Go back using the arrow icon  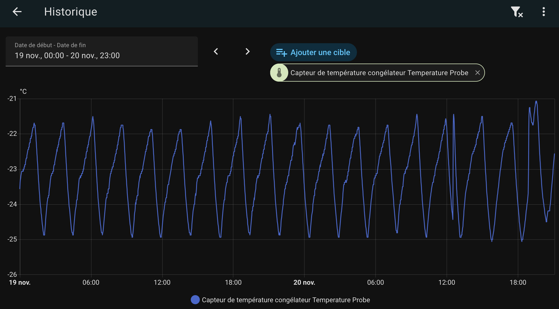coord(17,12)
